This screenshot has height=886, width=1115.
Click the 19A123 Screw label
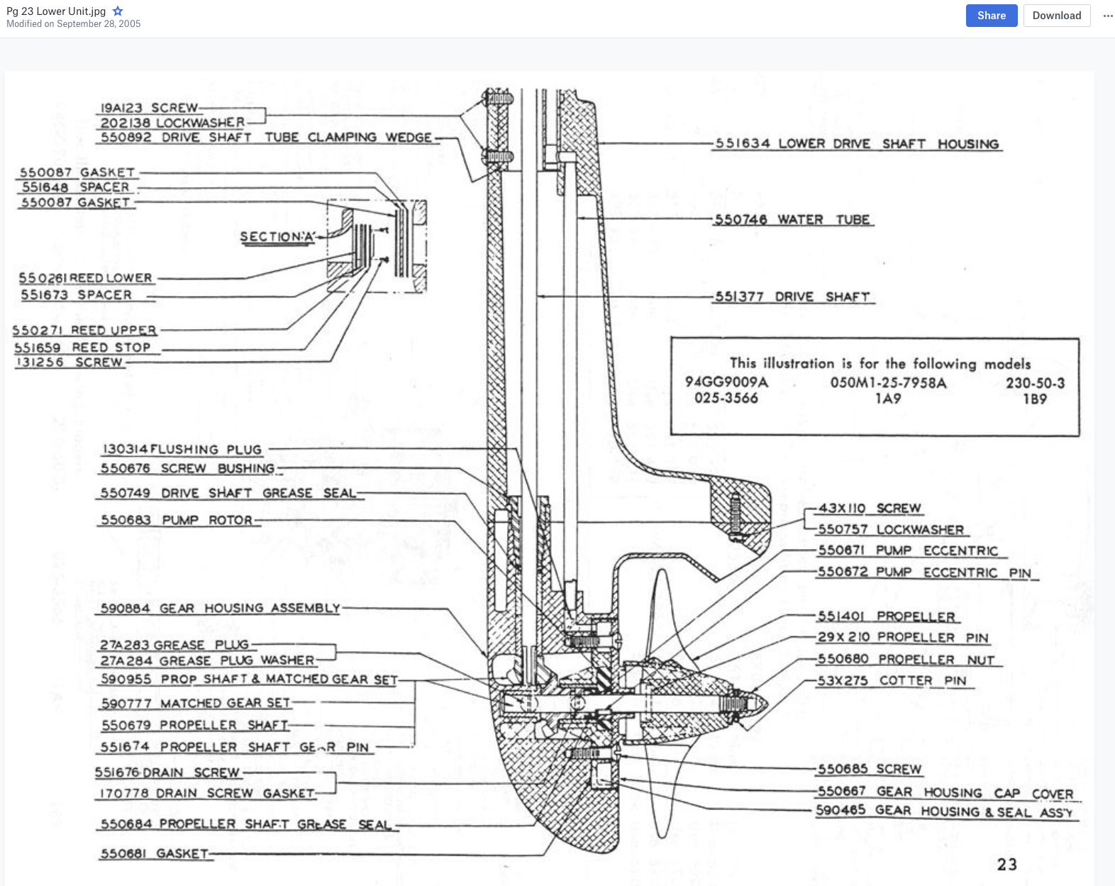(149, 108)
